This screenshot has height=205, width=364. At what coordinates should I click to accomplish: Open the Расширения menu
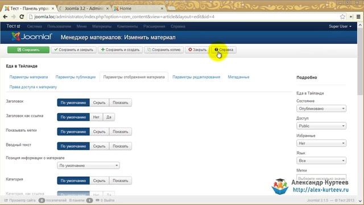[x=154, y=27]
